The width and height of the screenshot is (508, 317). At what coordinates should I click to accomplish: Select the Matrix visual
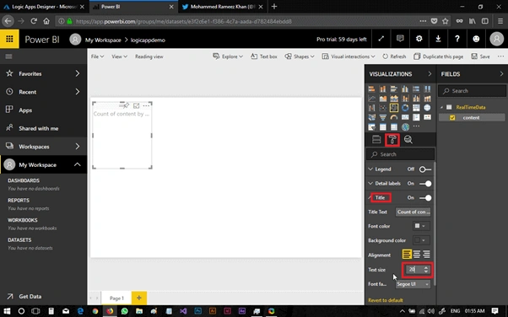[394, 127]
